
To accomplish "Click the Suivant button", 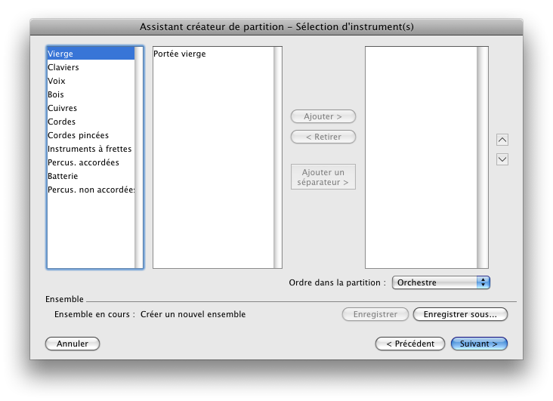I will (x=479, y=344).
